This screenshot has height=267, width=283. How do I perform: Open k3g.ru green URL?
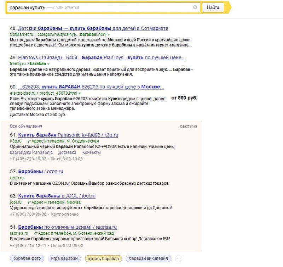click(16, 141)
